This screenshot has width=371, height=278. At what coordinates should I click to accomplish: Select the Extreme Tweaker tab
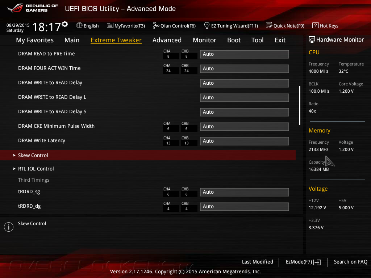(x=116, y=40)
